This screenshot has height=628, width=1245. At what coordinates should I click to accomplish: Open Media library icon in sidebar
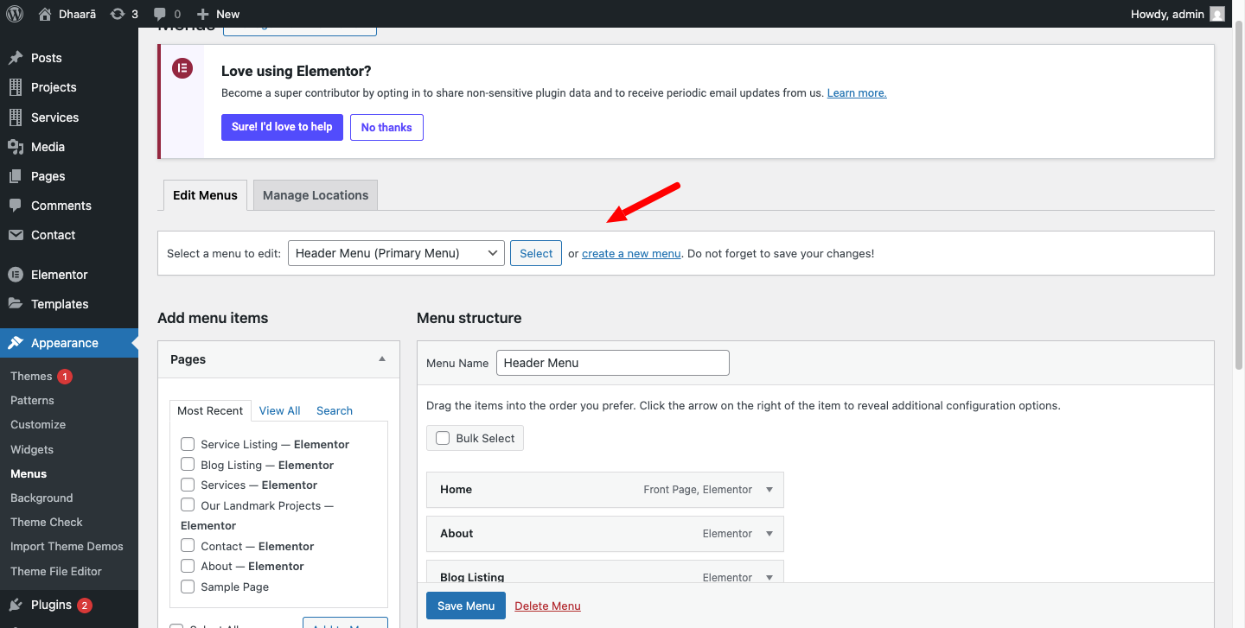click(16, 147)
